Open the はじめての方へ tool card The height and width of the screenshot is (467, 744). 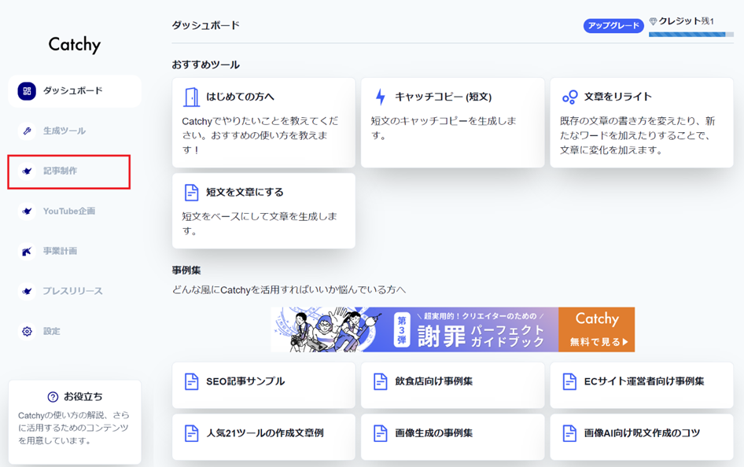[x=263, y=123]
